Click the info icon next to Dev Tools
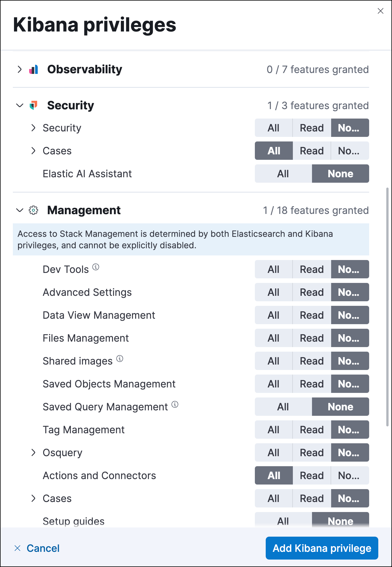This screenshot has width=392, height=567. (x=96, y=267)
